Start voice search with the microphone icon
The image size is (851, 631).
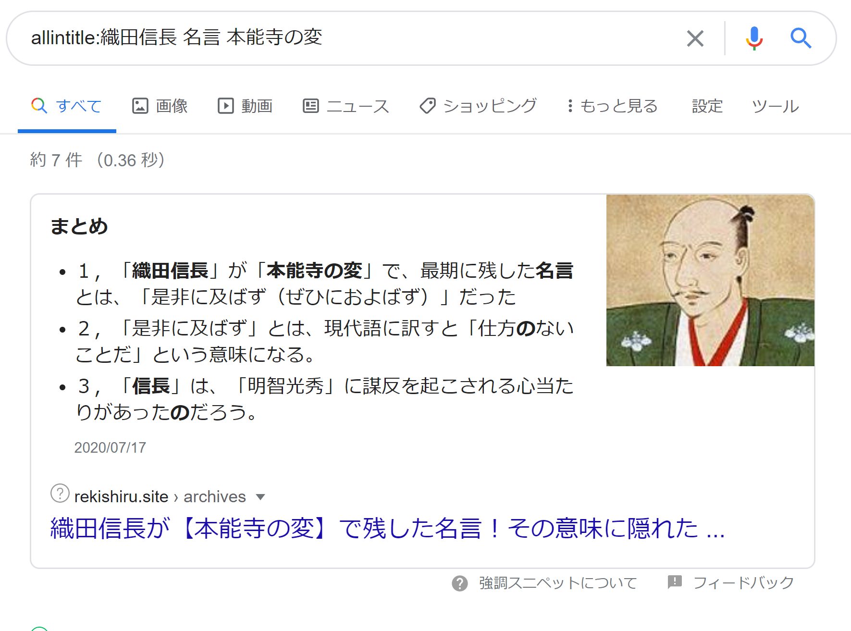754,38
